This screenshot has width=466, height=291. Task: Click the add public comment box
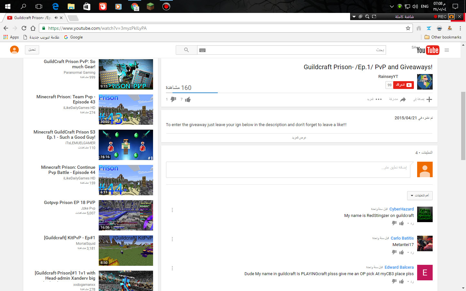288,170
